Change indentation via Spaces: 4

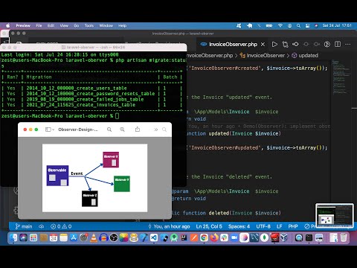tap(239, 226)
